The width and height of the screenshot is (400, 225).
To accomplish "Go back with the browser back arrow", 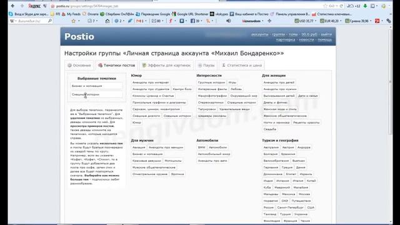I will click(x=12, y=6).
